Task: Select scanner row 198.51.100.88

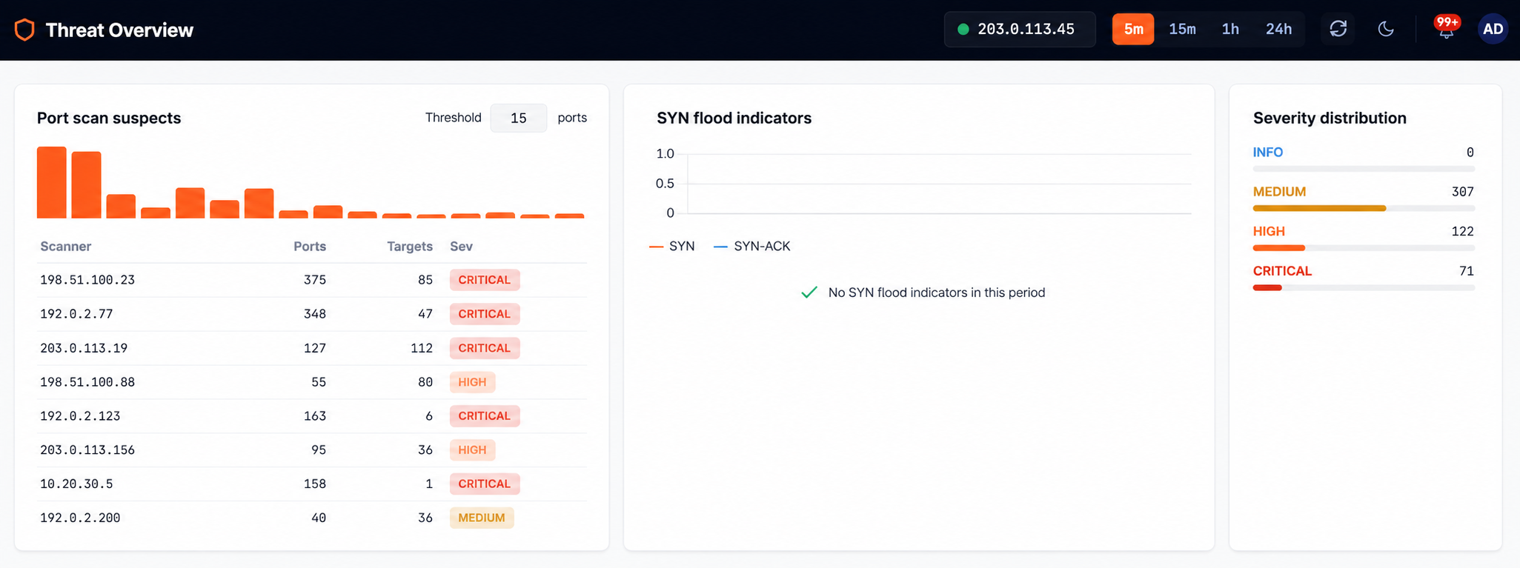Action: pyautogui.click(x=312, y=382)
